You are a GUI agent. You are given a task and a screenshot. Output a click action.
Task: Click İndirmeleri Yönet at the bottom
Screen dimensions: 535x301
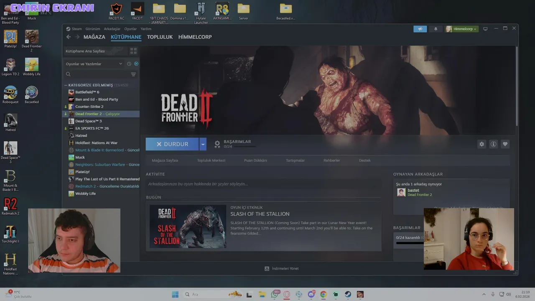[282, 268]
